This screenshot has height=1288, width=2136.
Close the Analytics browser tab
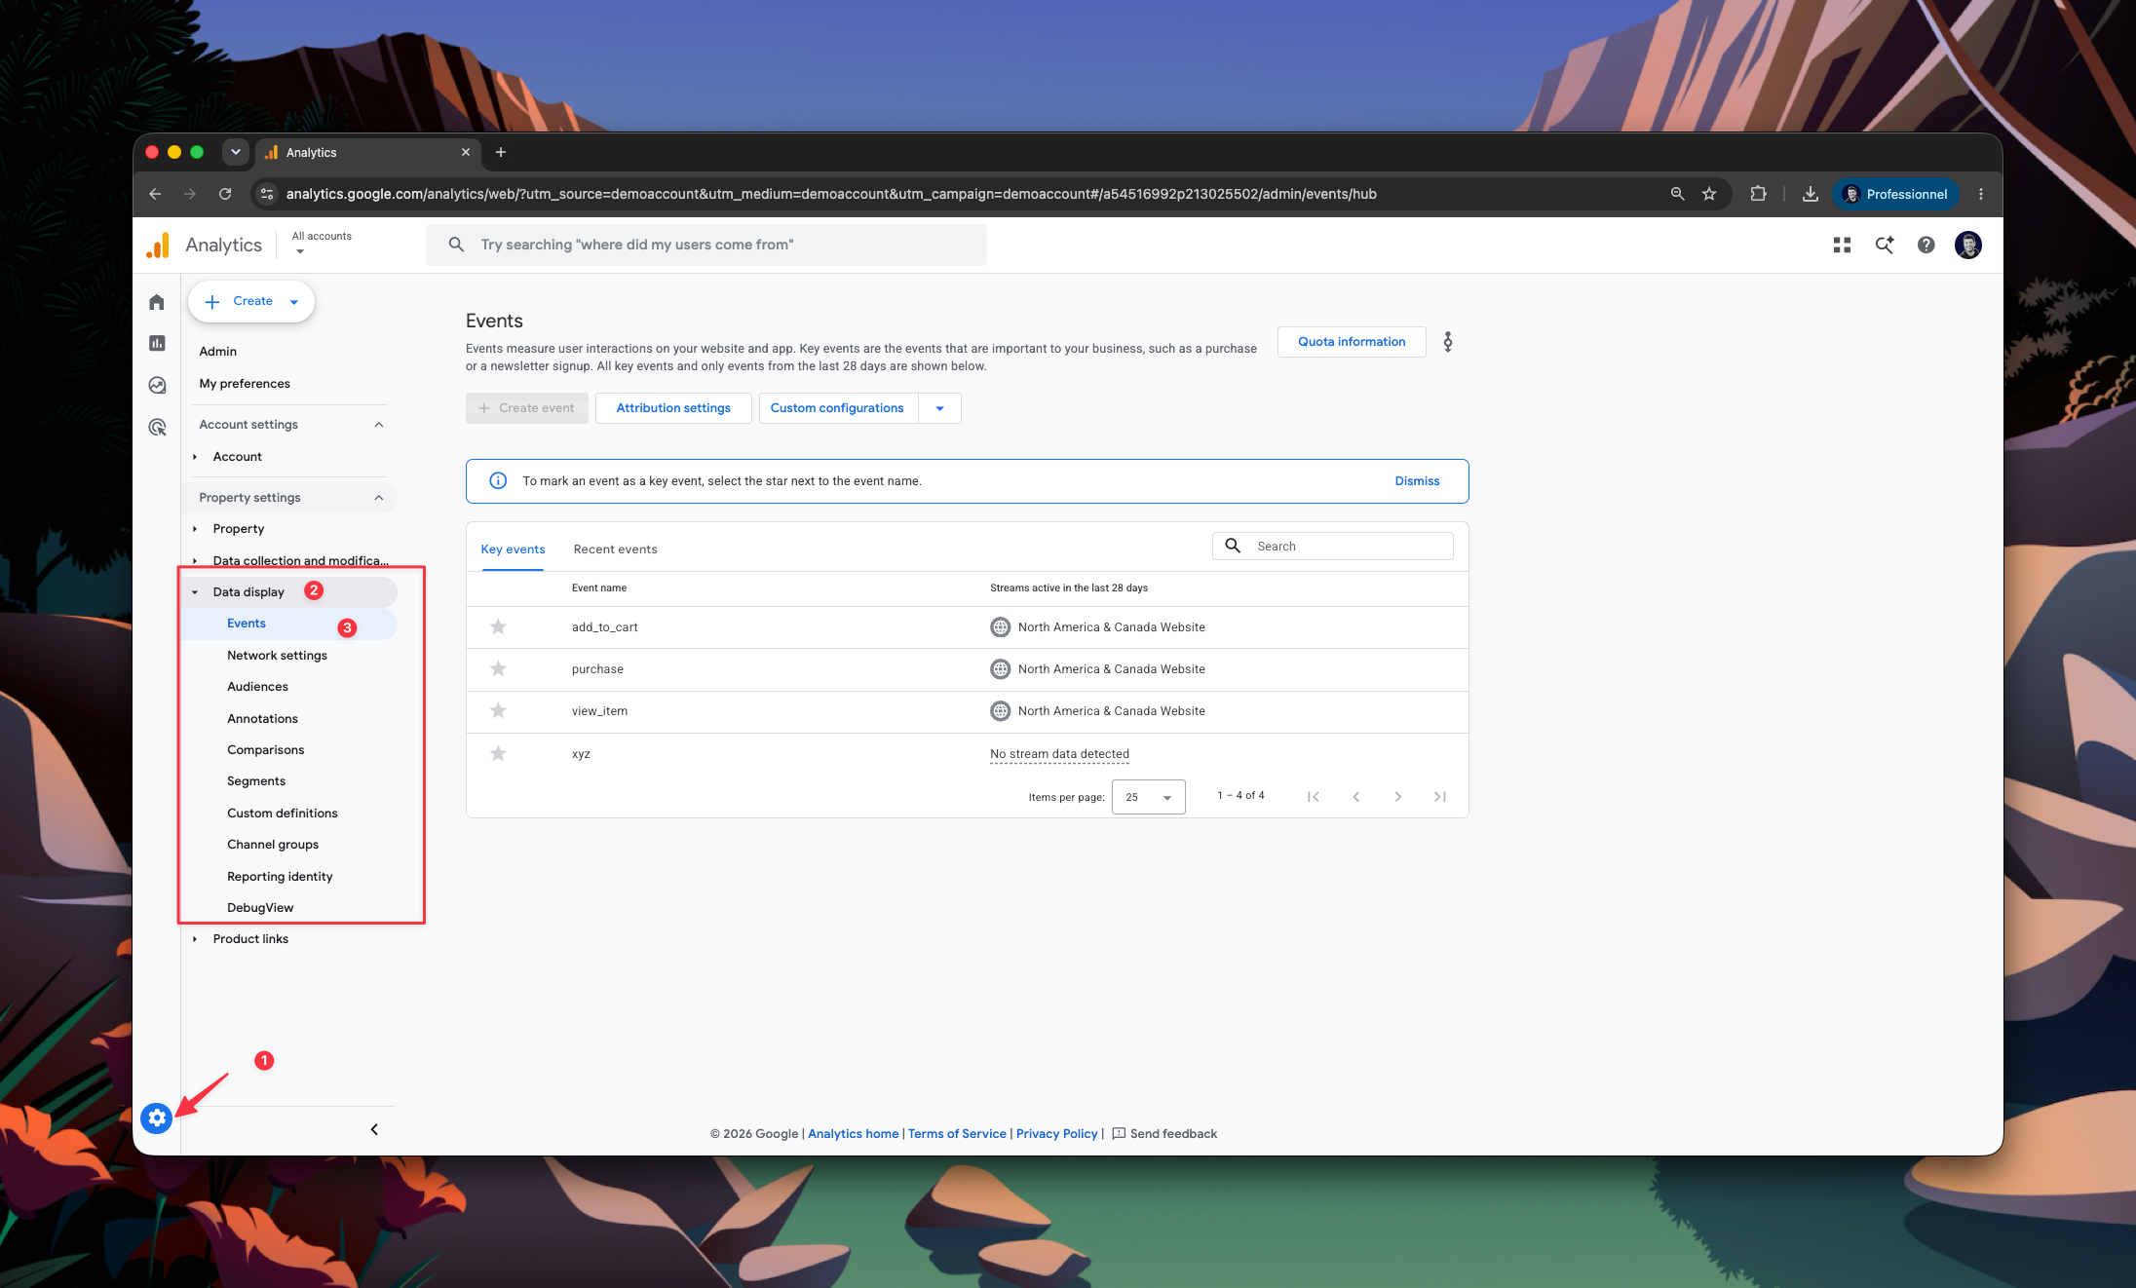pyautogui.click(x=466, y=152)
